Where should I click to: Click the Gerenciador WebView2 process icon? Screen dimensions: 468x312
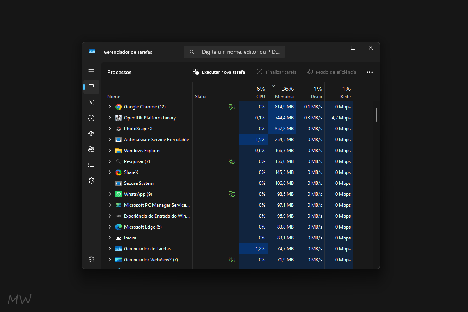119,260
